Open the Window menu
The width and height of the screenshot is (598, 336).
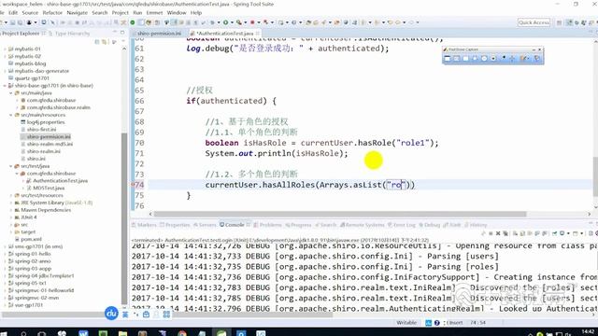177,12
